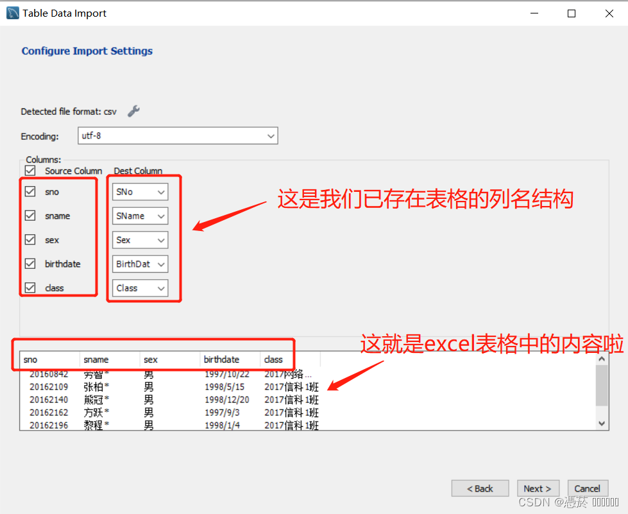Disable the birthdate column checkbox
This screenshot has height=514, width=628.
tap(30, 264)
